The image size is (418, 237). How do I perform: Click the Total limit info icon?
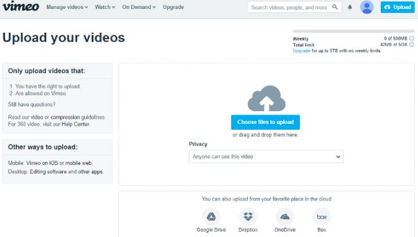(x=412, y=44)
